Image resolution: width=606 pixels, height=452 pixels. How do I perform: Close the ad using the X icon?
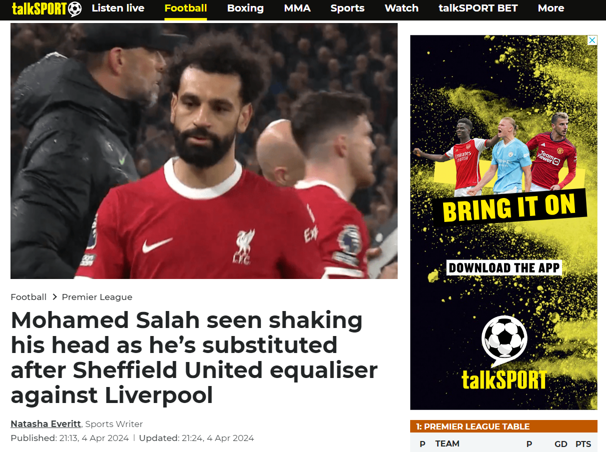coord(592,40)
